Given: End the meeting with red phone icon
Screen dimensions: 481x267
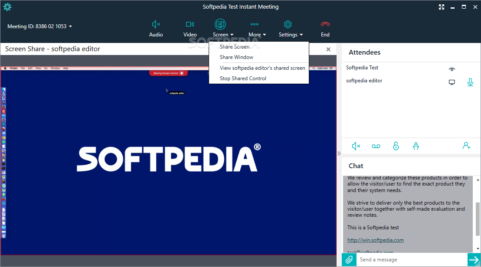Looking at the screenshot, I should (x=325, y=24).
